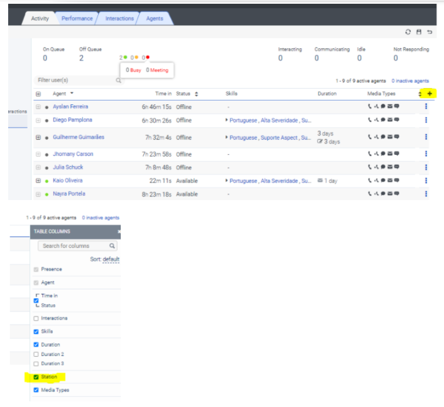
Task: Save the current view with the disk icon
Action: click(419, 32)
